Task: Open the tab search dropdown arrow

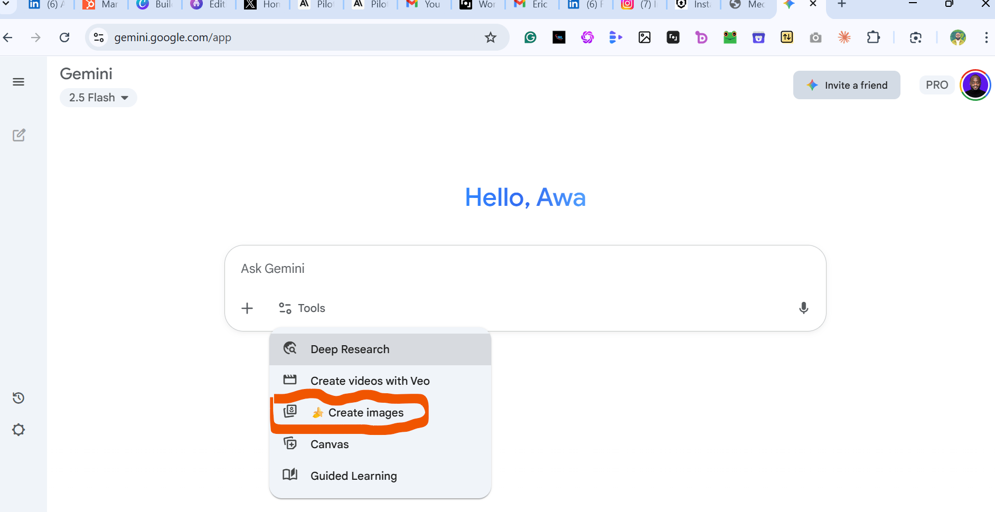Action: tap(6, 4)
